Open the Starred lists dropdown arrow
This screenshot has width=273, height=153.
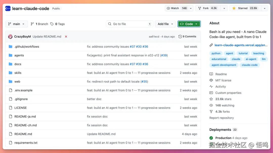coord(264,8)
